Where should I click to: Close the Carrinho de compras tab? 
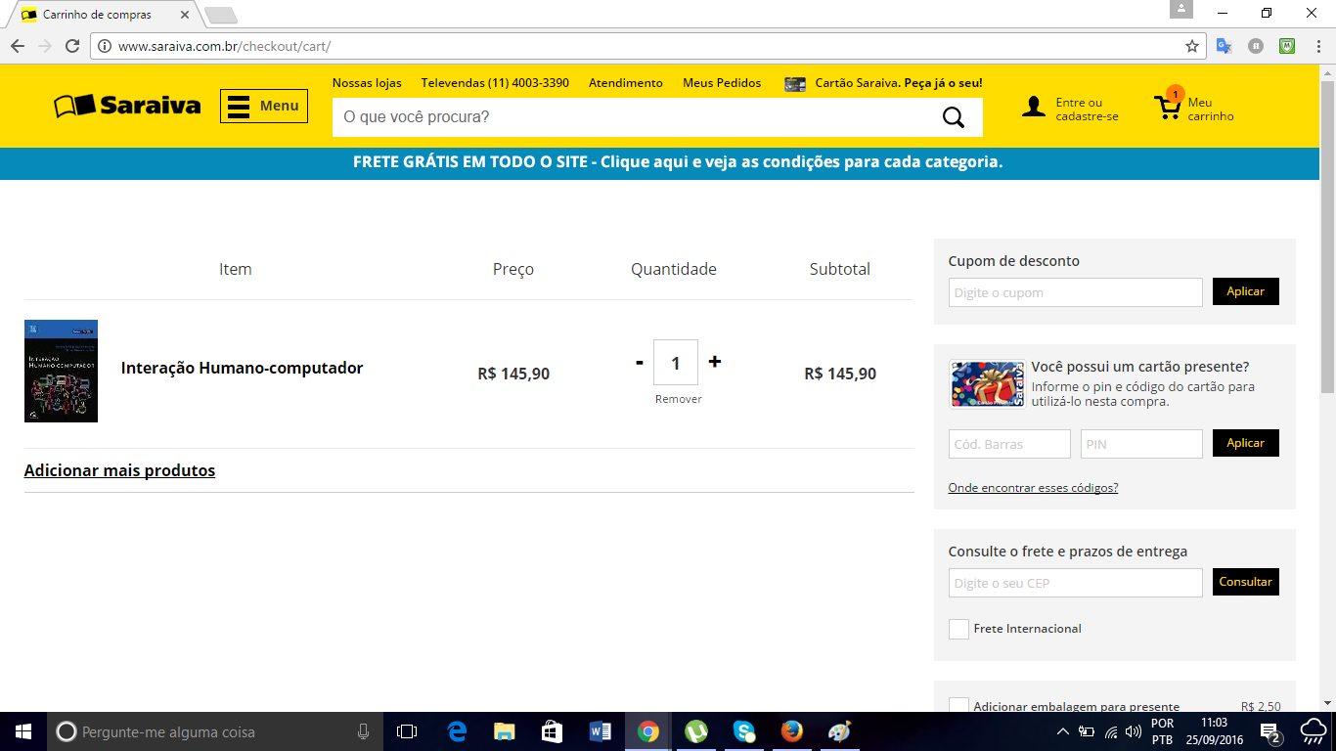[185, 15]
